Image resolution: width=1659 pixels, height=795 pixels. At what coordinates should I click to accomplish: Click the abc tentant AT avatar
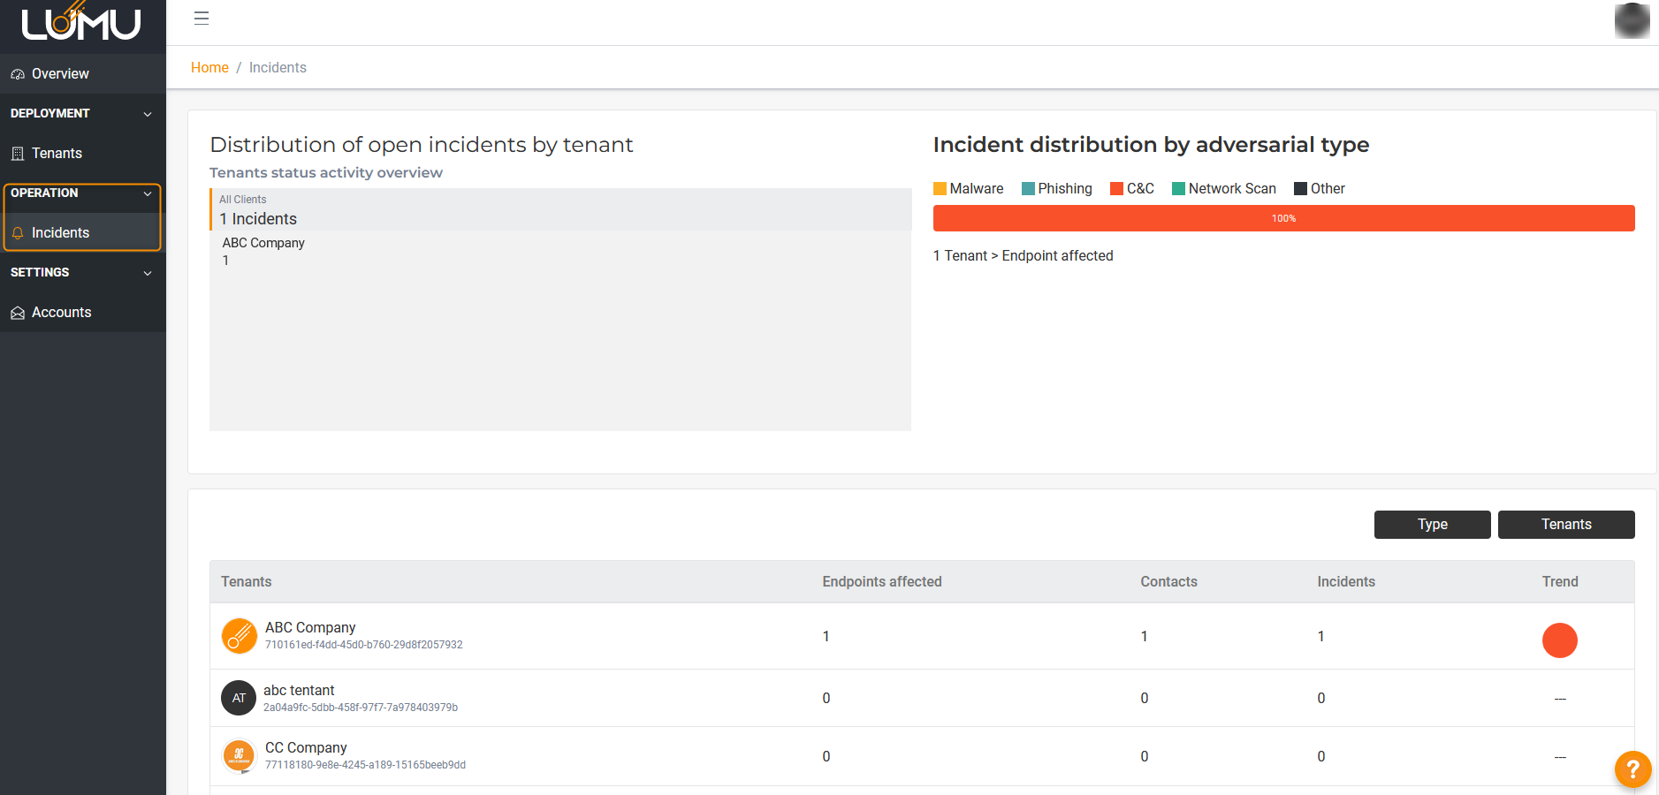tap(239, 698)
